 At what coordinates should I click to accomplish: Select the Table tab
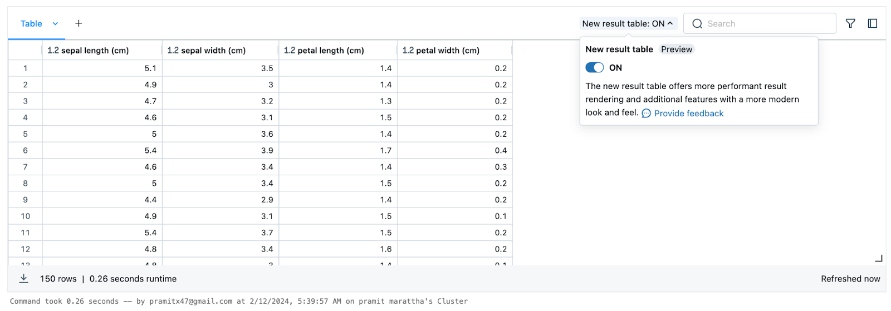pos(31,23)
